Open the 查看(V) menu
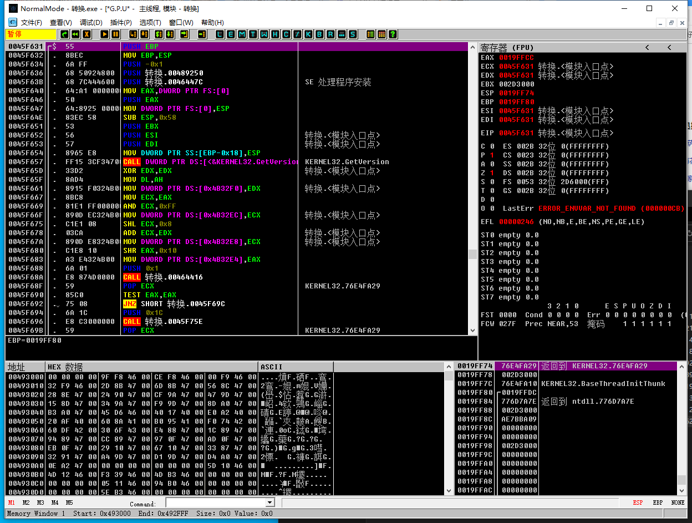This screenshot has height=523, width=692. tap(61, 23)
